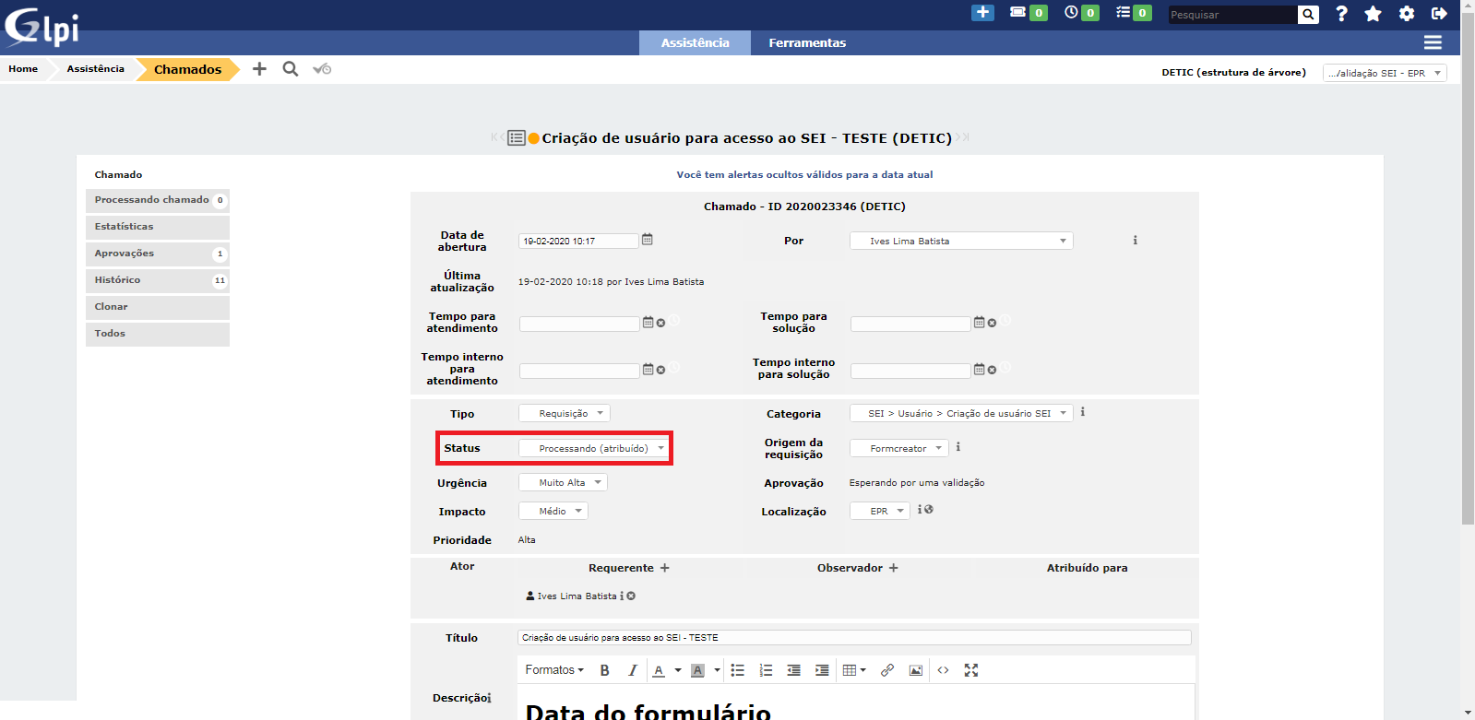Click the magnifier button beside Pesquisar field
The image size is (1475, 720).
point(1308,14)
